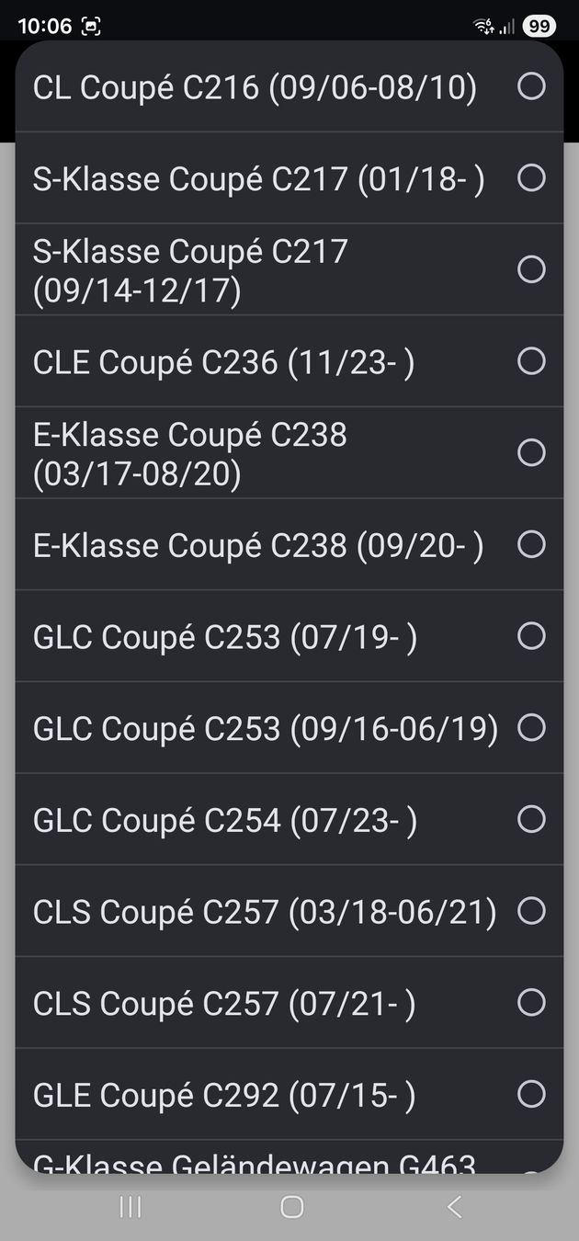Screen dimensions: 579x1241
Task: Select E-Klasse Coupé C238 (03/17-08/20) radio button
Action: (x=531, y=452)
